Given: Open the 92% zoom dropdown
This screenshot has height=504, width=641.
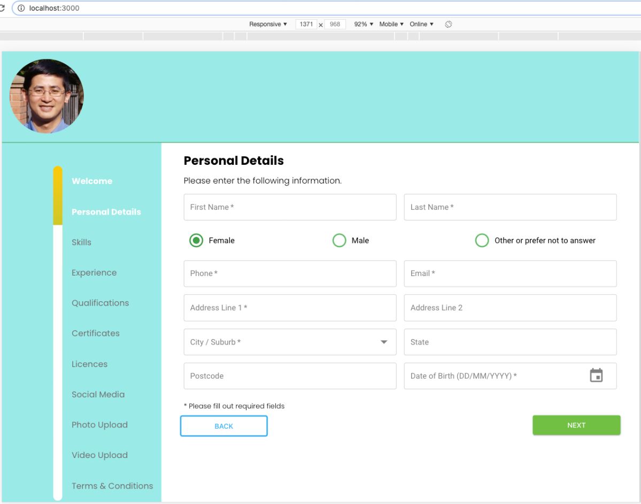Looking at the screenshot, I should point(364,24).
